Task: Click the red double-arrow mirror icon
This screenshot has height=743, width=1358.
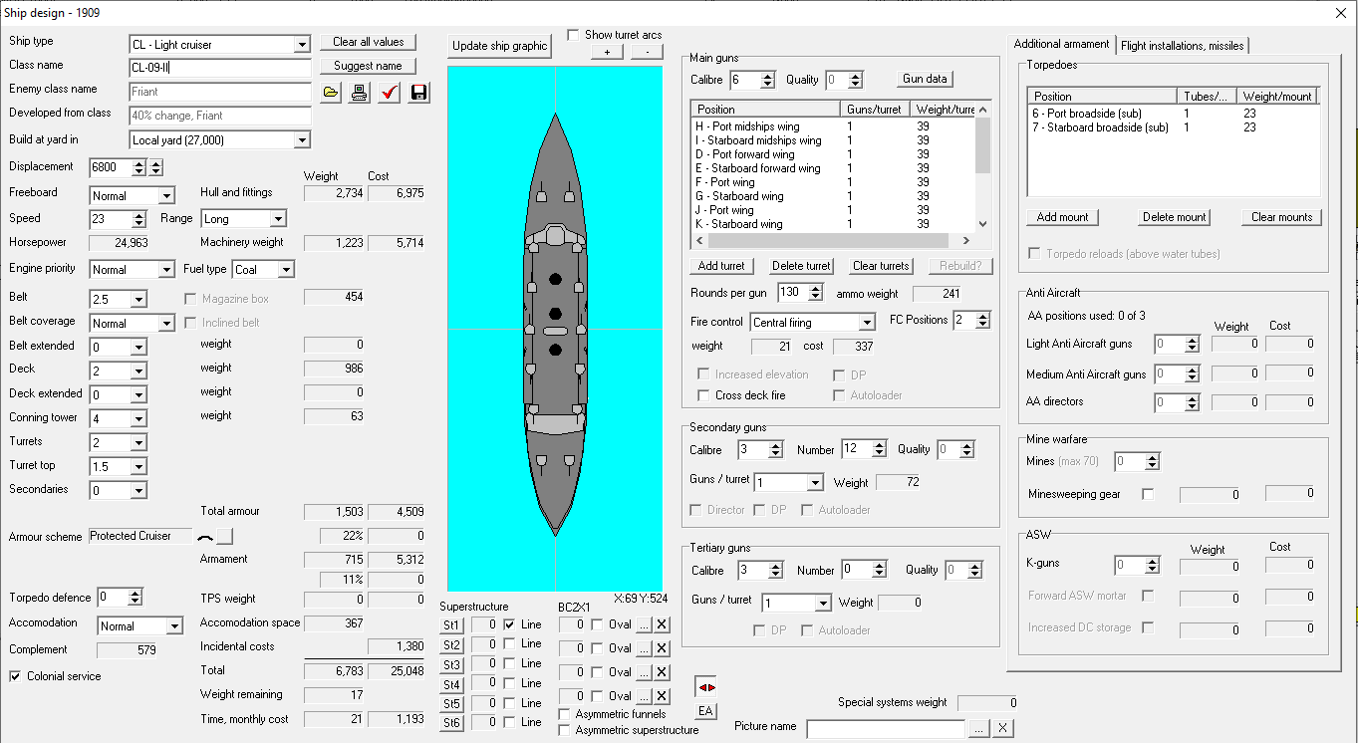Action: [x=705, y=687]
